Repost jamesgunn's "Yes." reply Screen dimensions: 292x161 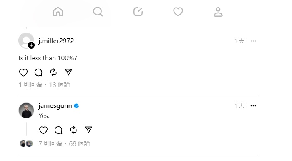73,130
